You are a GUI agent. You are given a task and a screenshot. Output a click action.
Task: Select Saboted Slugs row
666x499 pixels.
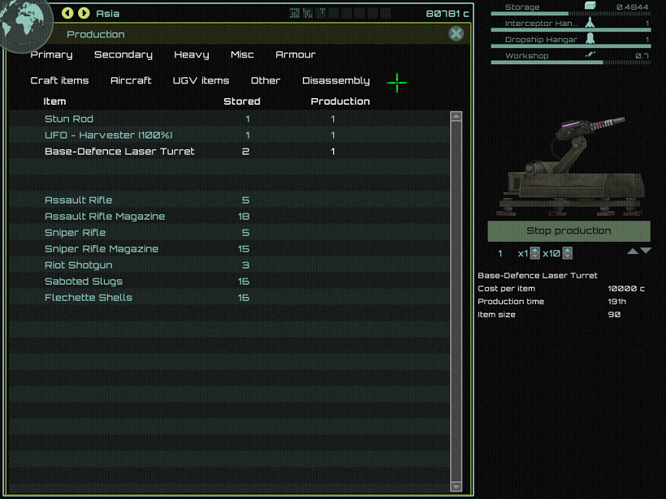229,282
